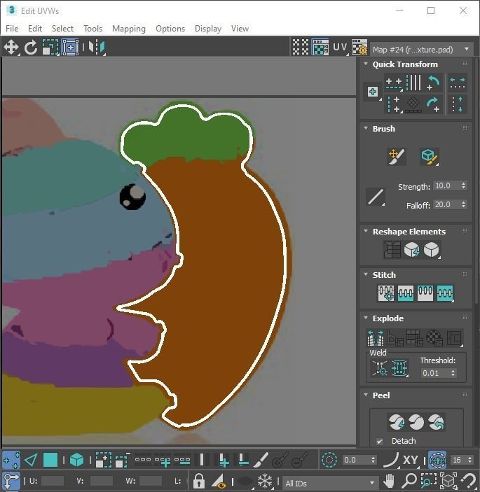
Task: Click Linear Align vertical lines icon
Action: pos(413,83)
